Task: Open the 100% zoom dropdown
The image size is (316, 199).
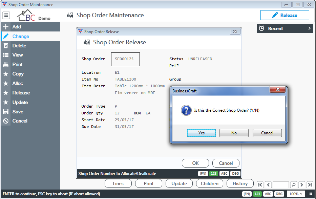Action: 295,194
